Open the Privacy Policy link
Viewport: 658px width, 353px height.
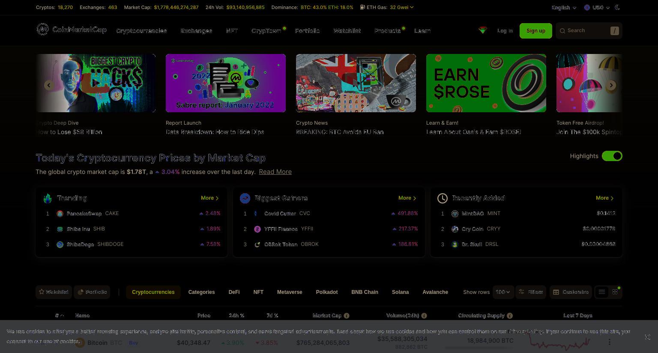pos(526,332)
